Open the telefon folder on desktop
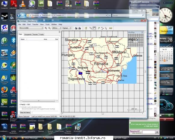175x140 pixels. tap(50, 5)
